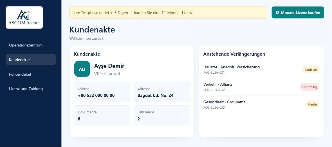
Task: Click the Überfällig status badge
Action: coord(309,87)
